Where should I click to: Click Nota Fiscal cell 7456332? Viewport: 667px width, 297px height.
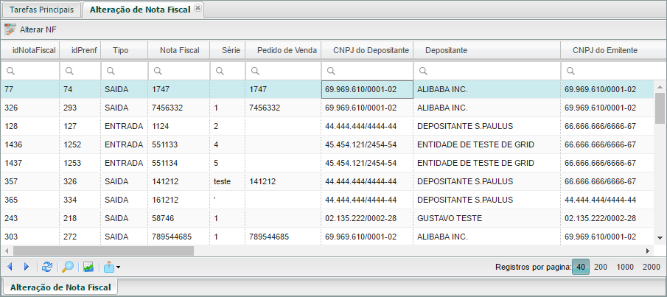point(179,108)
